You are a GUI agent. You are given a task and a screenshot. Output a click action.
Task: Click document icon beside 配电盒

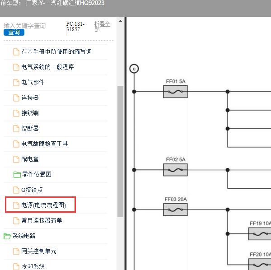[x=16, y=159]
